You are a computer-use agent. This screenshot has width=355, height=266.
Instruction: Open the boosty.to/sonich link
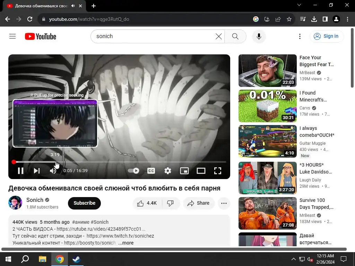(90, 243)
